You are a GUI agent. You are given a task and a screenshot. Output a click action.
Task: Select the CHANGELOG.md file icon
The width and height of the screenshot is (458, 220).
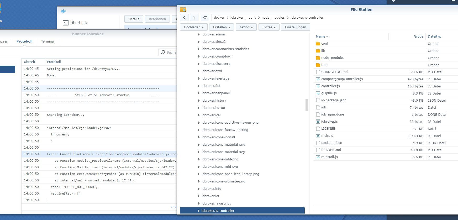(x=318, y=72)
